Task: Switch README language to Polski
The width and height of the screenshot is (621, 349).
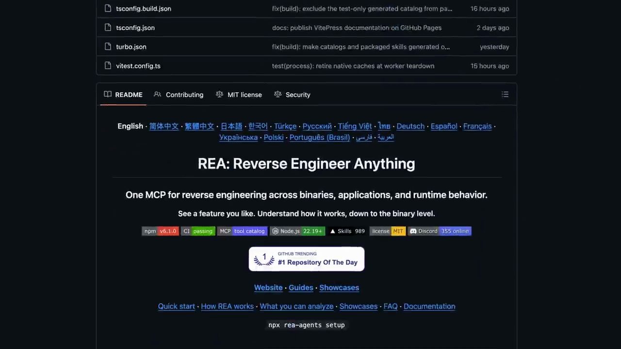Action: (x=274, y=137)
